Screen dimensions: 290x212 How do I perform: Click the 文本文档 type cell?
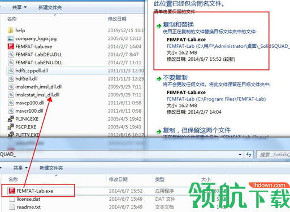click(165, 207)
